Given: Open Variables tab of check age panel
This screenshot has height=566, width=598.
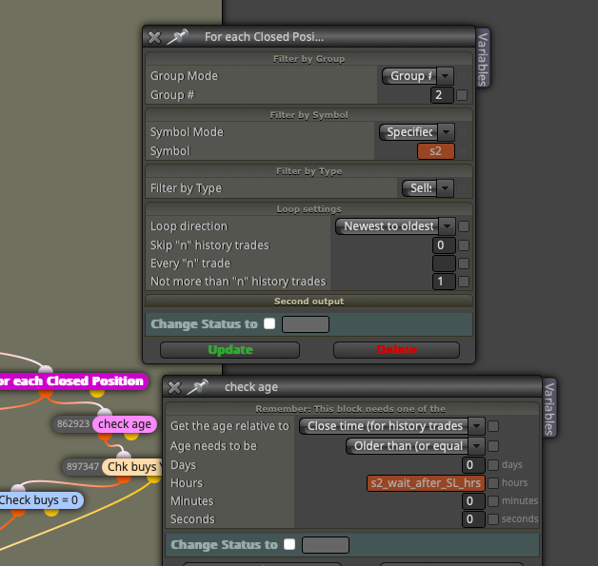Looking at the screenshot, I should point(548,409).
